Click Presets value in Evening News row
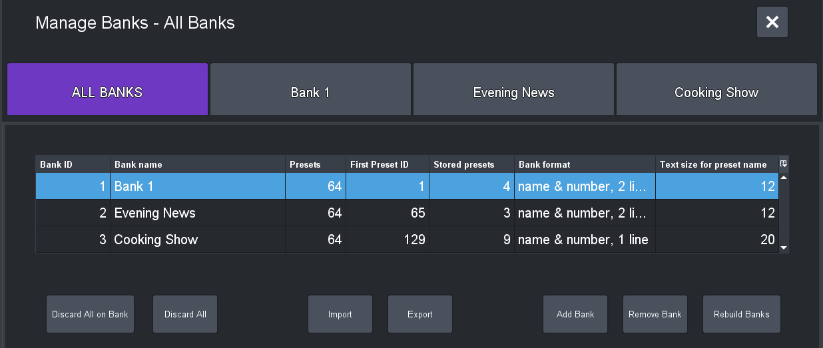This screenshot has height=348, width=823. click(x=316, y=213)
